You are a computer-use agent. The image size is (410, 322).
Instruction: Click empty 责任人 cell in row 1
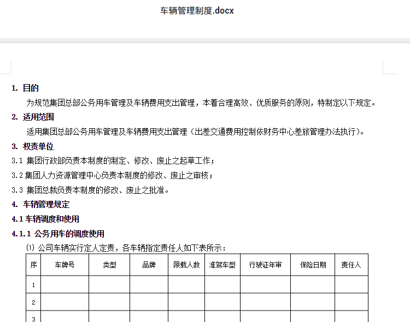click(x=352, y=284)
